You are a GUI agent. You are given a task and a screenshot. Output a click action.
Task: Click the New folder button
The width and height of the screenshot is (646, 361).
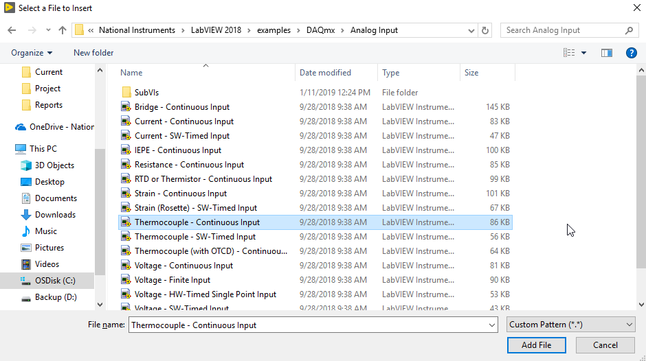93,53
